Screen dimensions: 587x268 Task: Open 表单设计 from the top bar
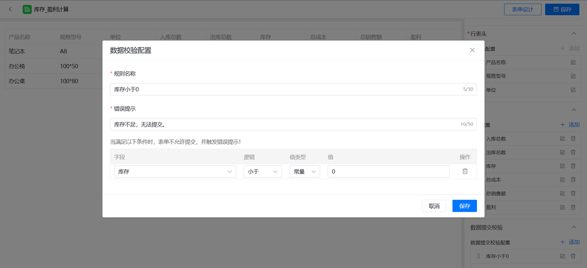click(522, 9)
